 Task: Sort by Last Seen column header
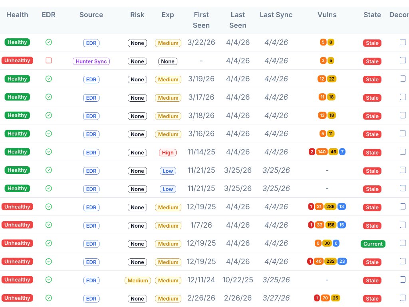coord(238,20)
